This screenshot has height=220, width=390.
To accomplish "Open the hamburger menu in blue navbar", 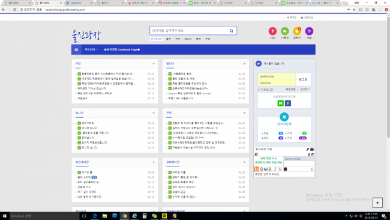I will 76,49.
